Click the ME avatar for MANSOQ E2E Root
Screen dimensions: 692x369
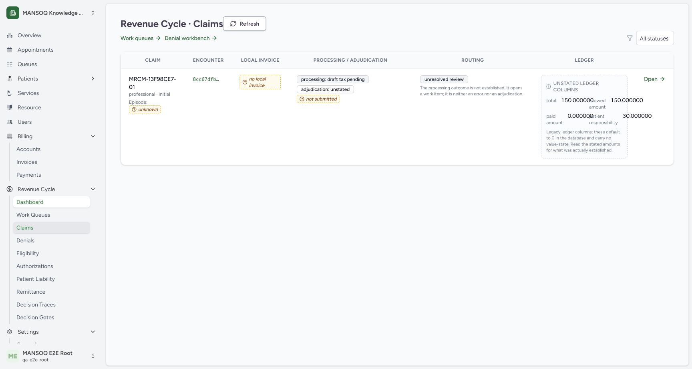tap(13, 356)
